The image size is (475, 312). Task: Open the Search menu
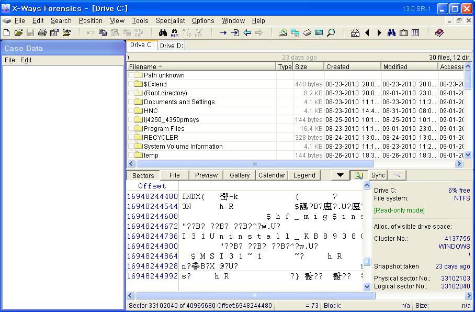pyautogui.click(x=61, y=20)
